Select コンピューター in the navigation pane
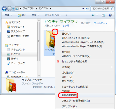The width and height of the screenshot is (116, 109). click(17, 72)
